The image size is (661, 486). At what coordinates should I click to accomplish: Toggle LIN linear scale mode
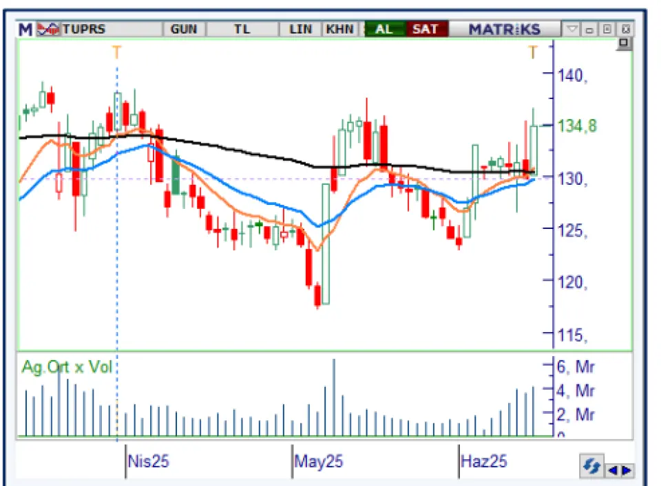point(300,30)
